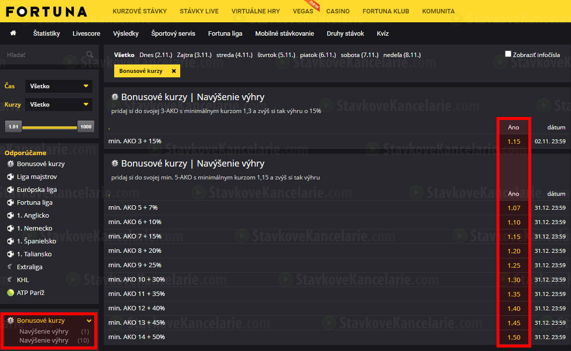Screen dimensions: 571x351
Task: Click the search magnifier icon
Action: (x=89, y=55)
